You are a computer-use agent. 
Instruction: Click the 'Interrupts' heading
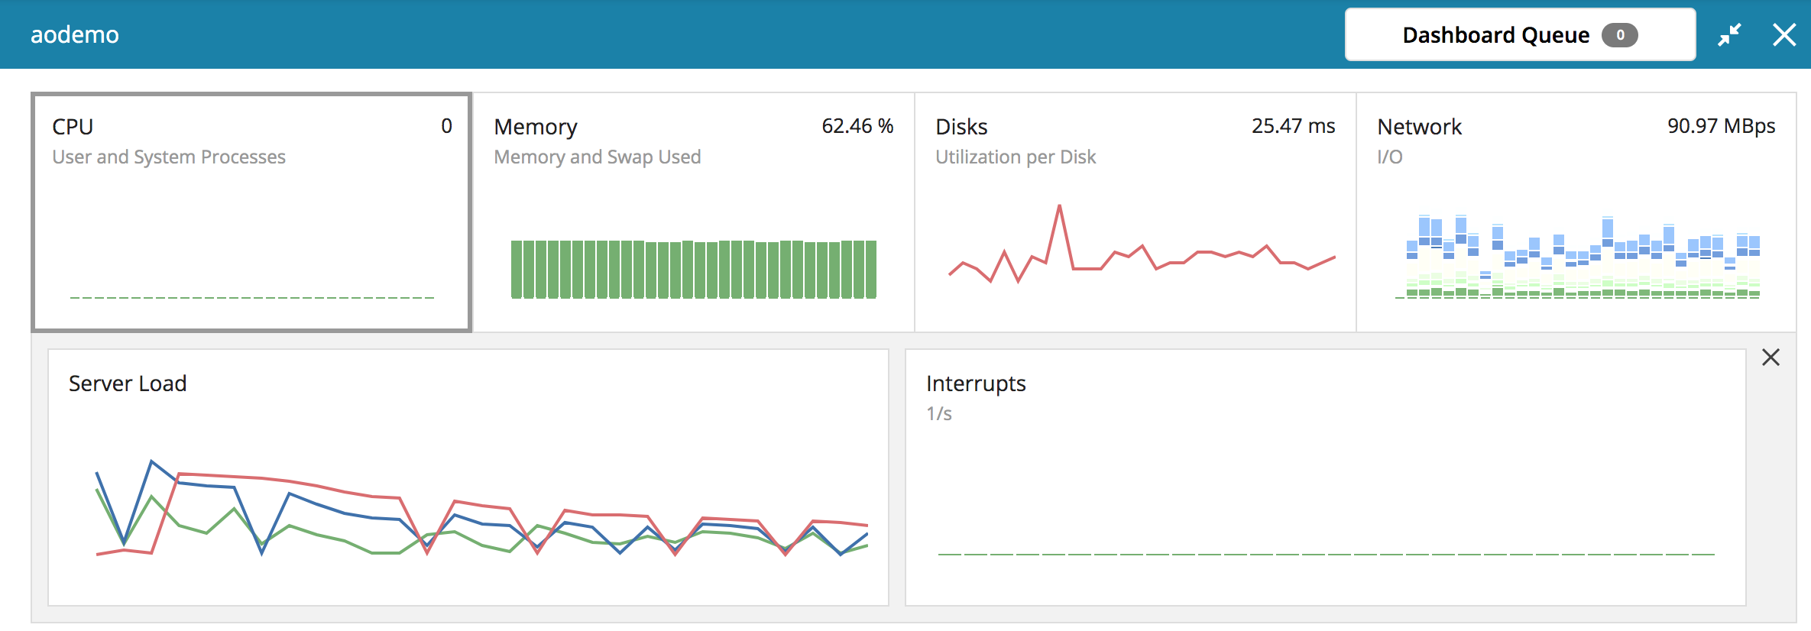click(x=976, y=383)
